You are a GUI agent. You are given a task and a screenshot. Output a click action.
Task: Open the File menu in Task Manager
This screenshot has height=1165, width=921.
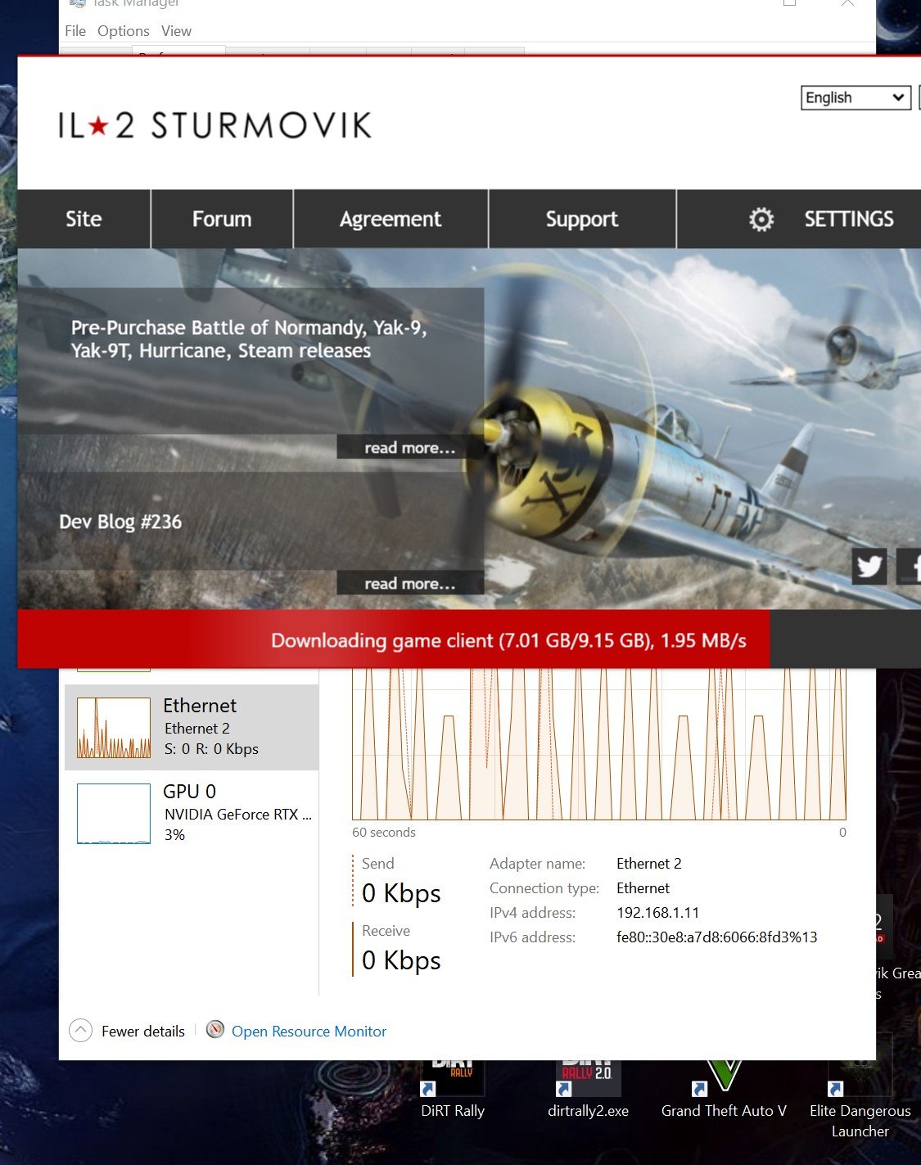coord(75,31)
